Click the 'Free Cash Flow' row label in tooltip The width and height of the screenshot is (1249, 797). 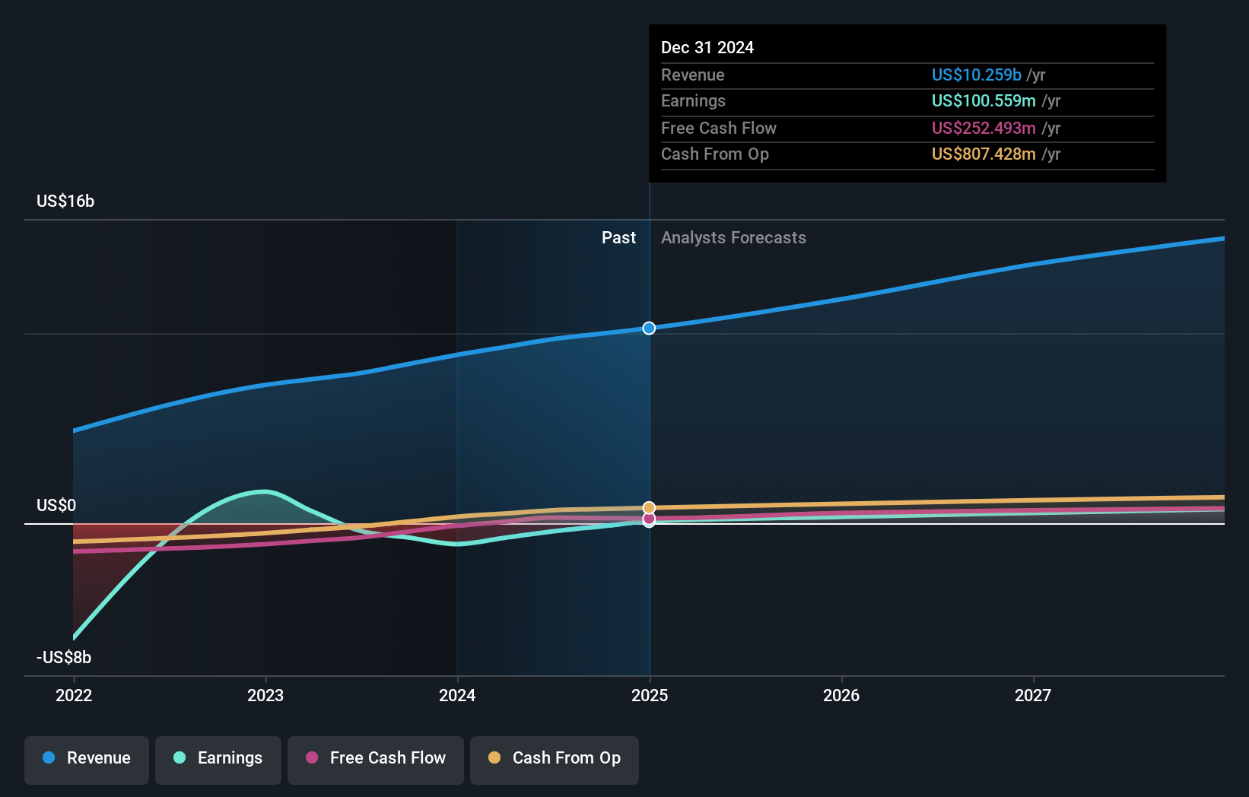pos(719,128)
